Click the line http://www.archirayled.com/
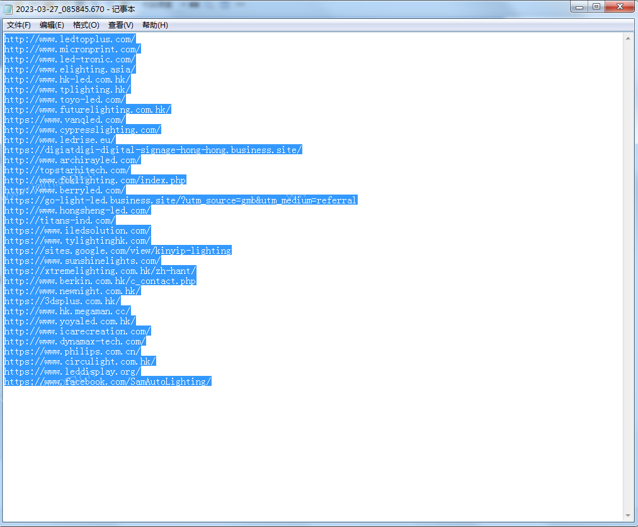 [72, 160]
